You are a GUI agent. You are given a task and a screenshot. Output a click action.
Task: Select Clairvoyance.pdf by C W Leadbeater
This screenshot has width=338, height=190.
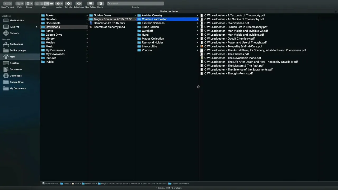click(227, 23)
